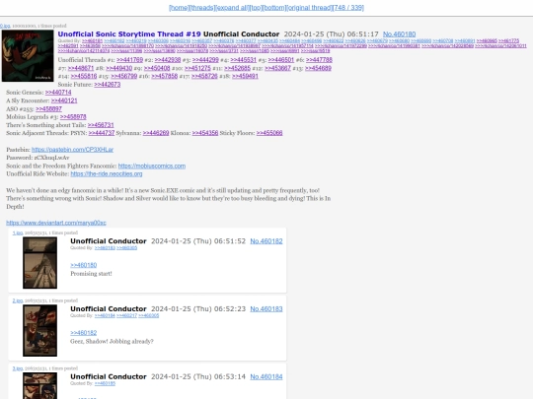The height and width of the screenshot is (399, 533).
Task: Visit the deviantart.com artist link
Action: 56,223
